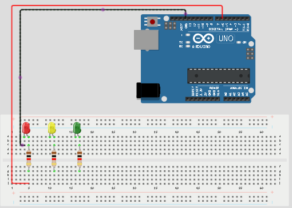Click the POWER label on the Arduino

(x=214, y=88)
